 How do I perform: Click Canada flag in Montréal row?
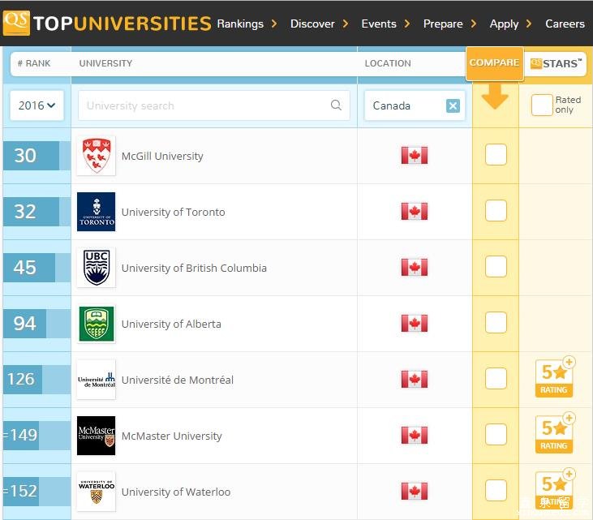click(415, 380)
